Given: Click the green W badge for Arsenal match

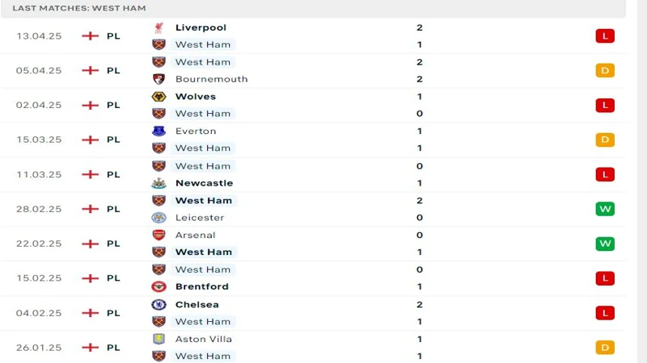Looking at the screenshot, I should pyautogui.click(x=605, y=244).
